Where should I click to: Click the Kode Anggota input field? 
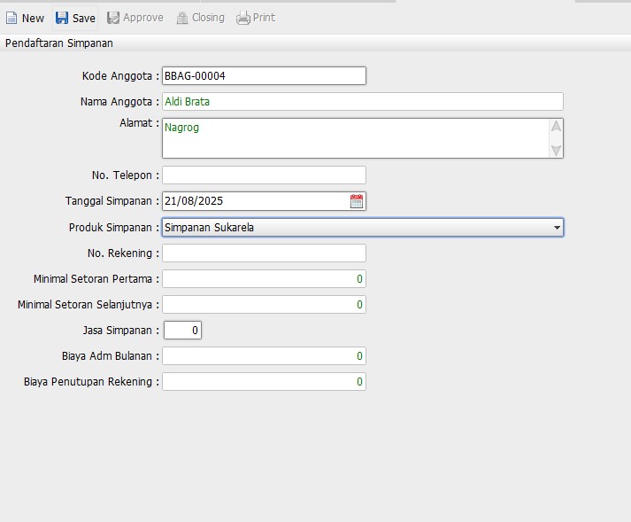pos(264,76)
